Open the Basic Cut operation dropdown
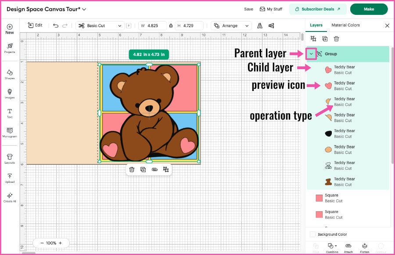The width and height of the screenshot is (395, 255). 100,26
